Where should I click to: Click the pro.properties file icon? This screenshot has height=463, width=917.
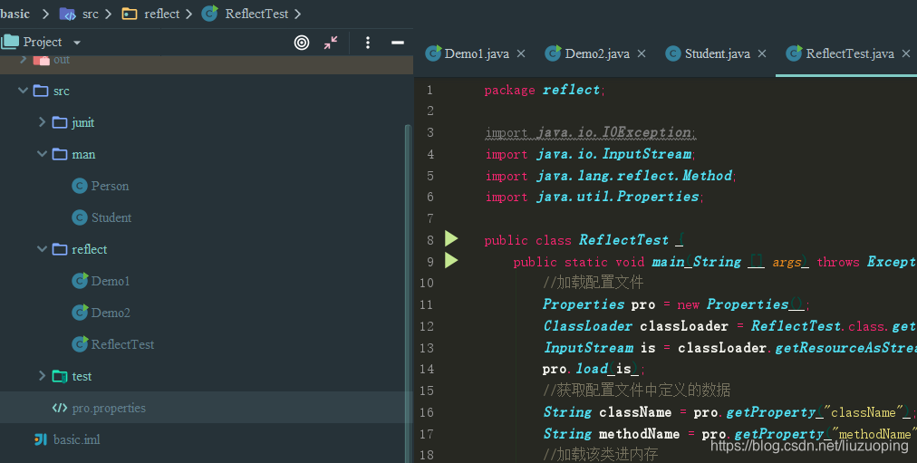tap(60, 408)
